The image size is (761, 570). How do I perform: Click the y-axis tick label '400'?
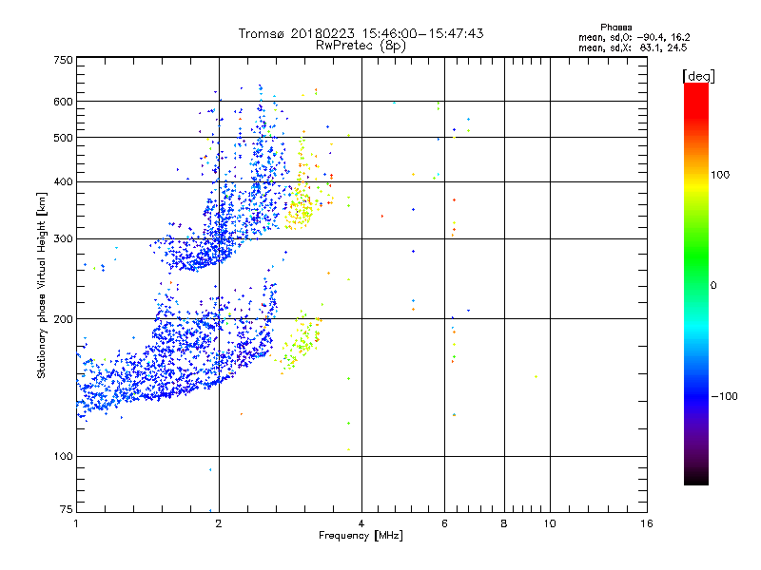point(63,182)
